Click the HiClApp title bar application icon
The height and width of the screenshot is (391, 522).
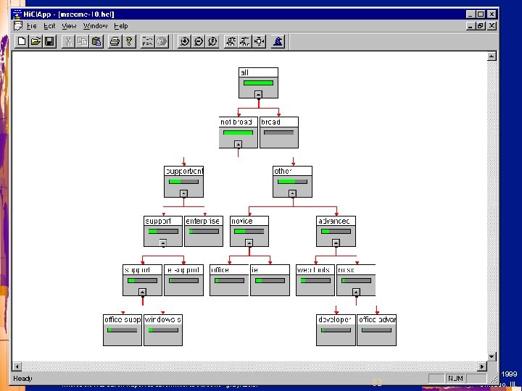17,14
